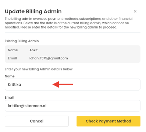Click 'Please enter the details' description sentence
The height and width of the screenshot is (132, 146).
[69, 27]
